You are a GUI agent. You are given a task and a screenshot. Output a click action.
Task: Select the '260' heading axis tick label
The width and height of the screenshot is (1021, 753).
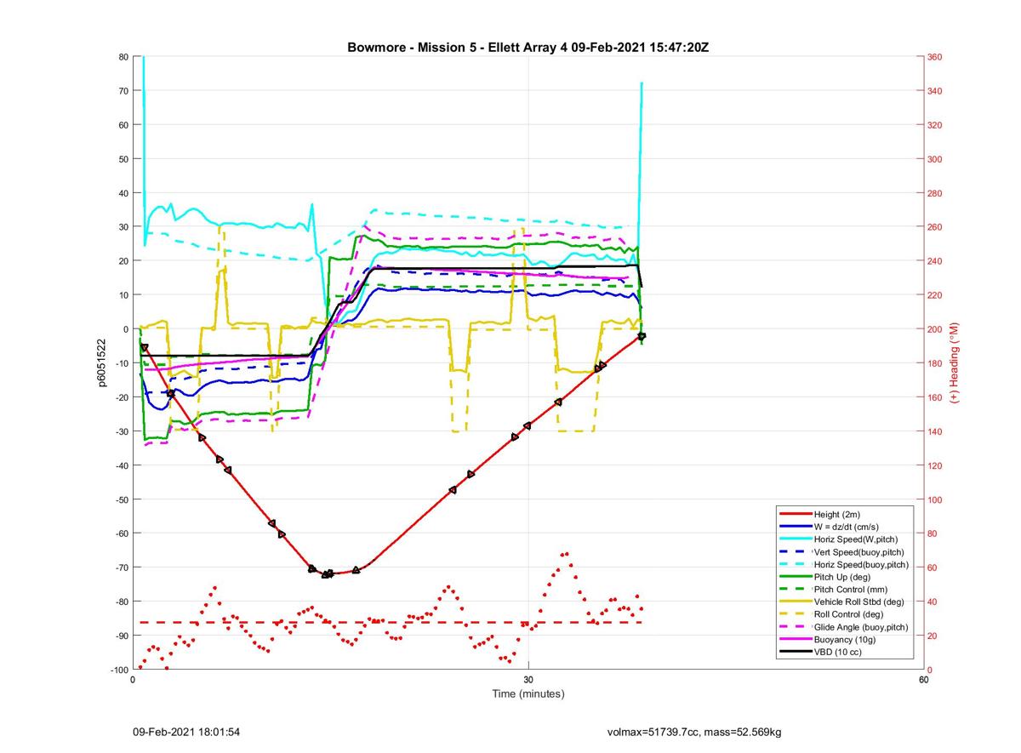[x=936, y=227]
